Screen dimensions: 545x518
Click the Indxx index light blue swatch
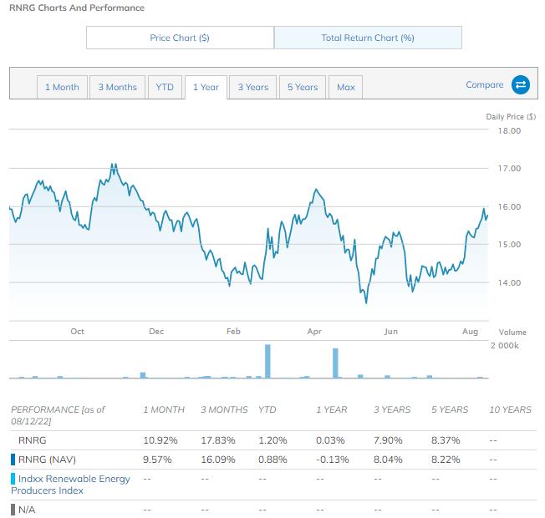(x=13, y=479)
